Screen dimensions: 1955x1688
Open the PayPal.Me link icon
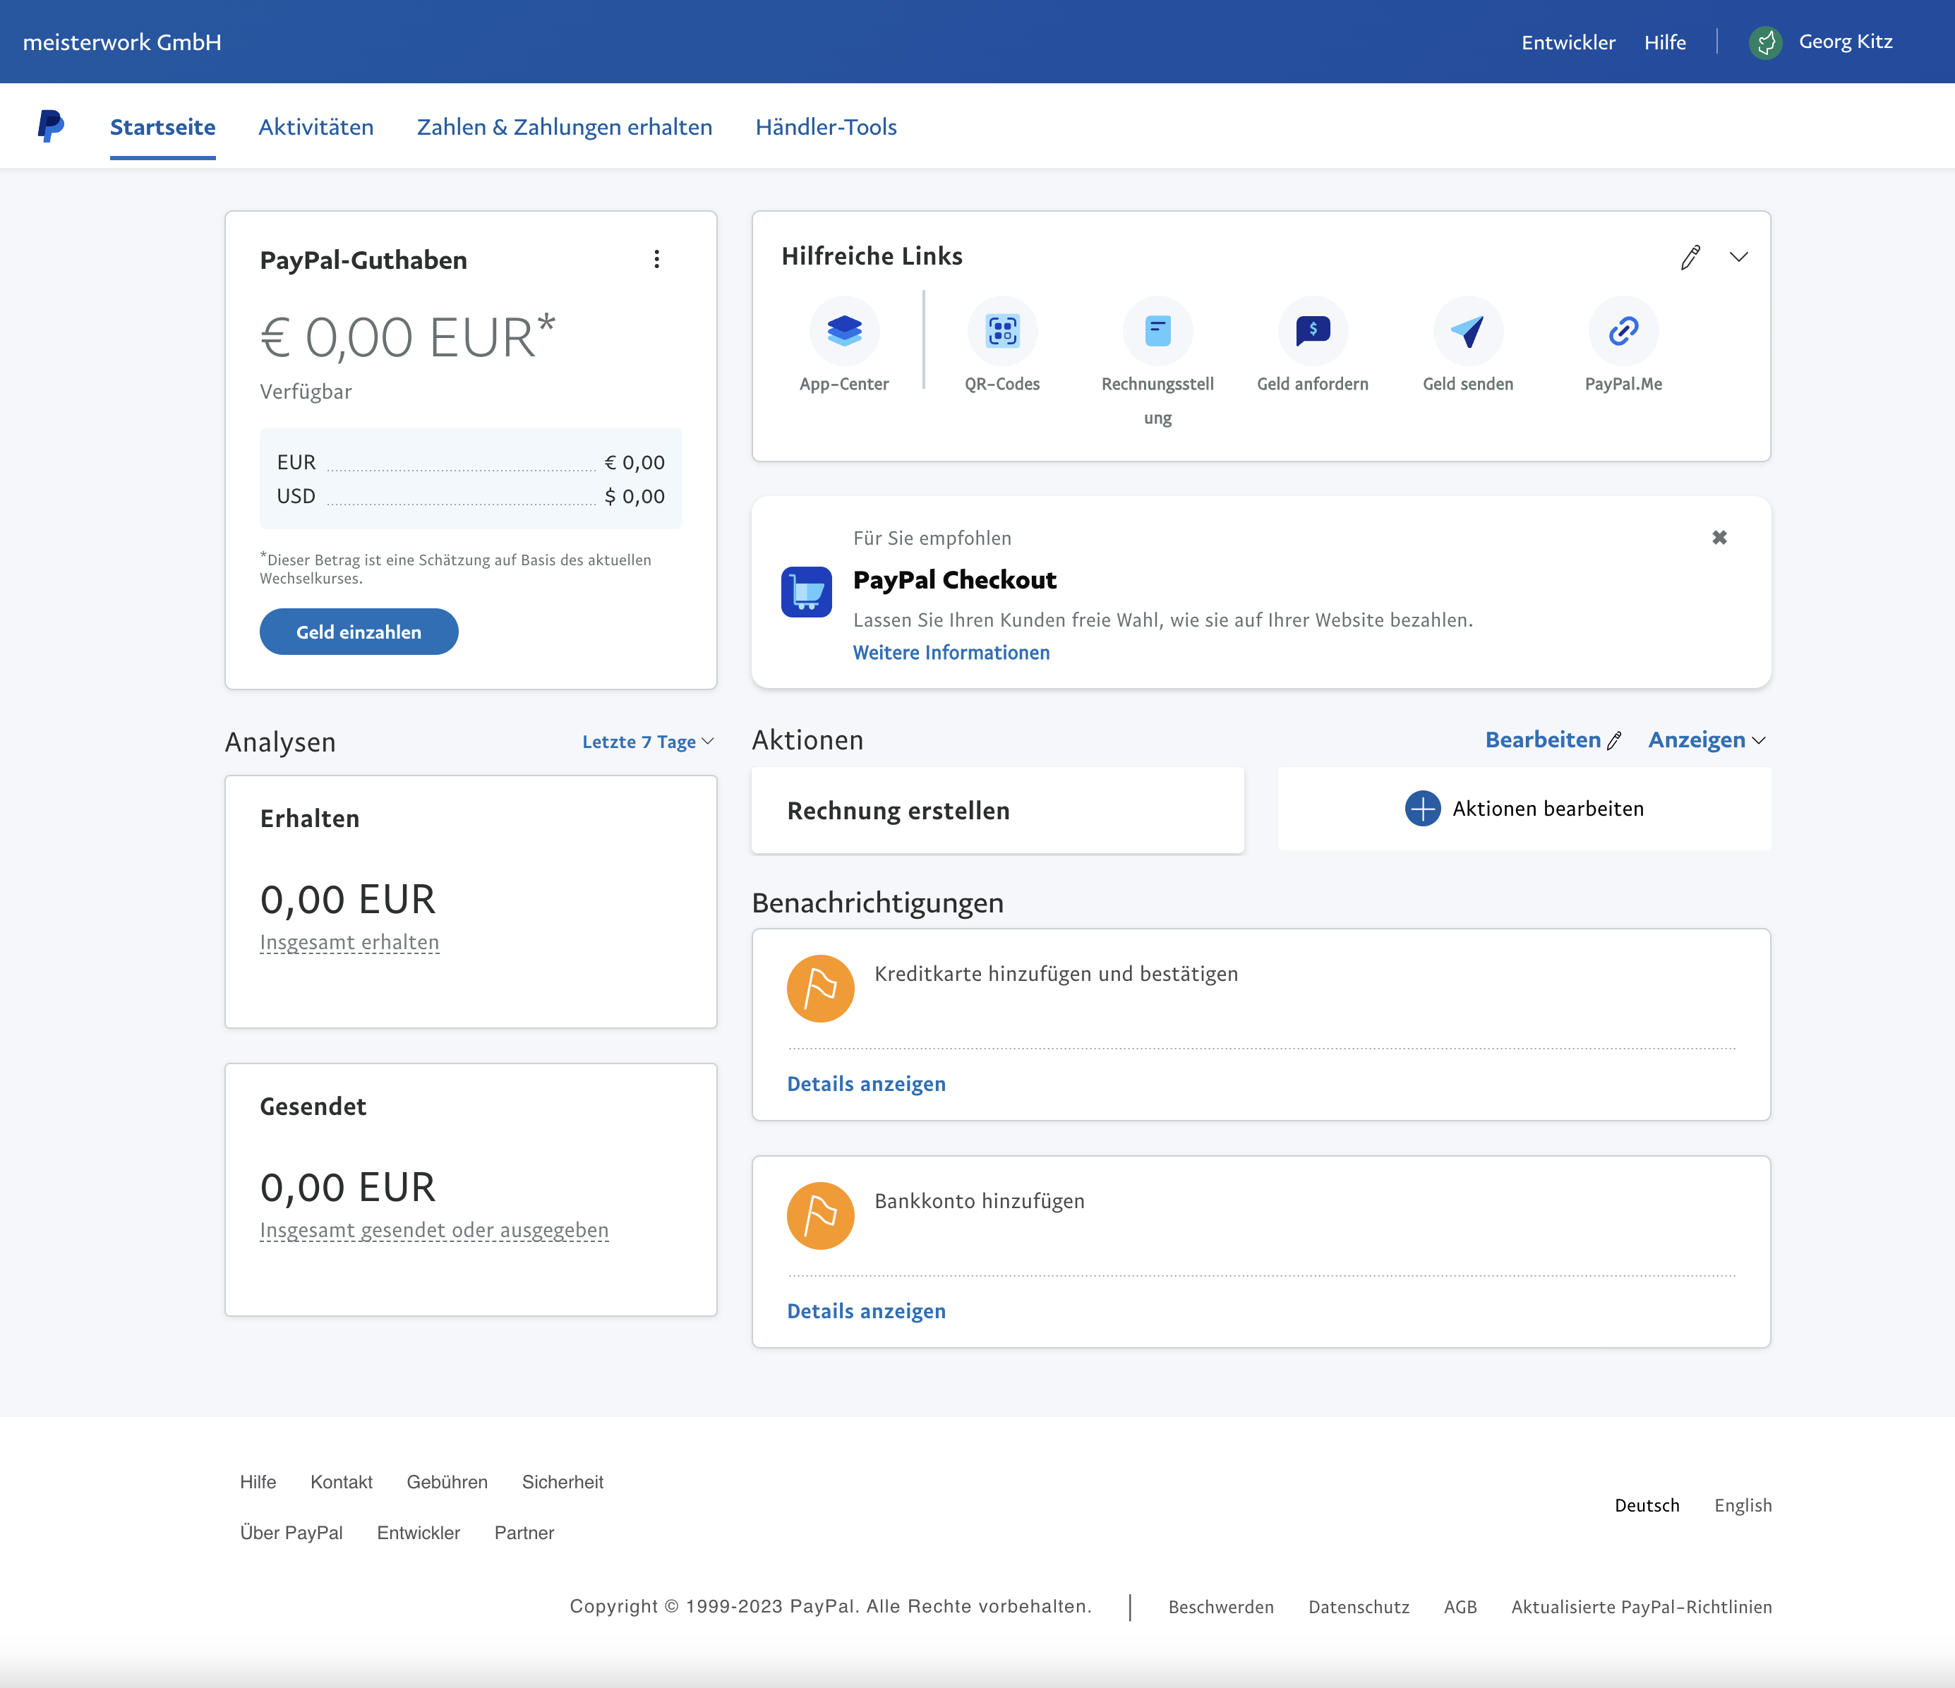[1623, 331]
